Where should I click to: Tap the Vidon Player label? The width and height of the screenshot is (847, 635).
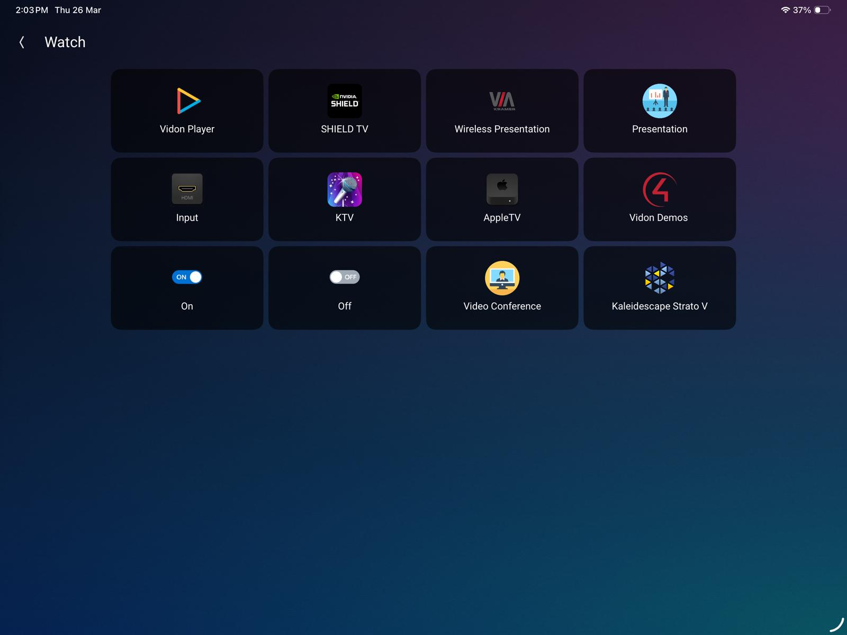tap(187, 129)
